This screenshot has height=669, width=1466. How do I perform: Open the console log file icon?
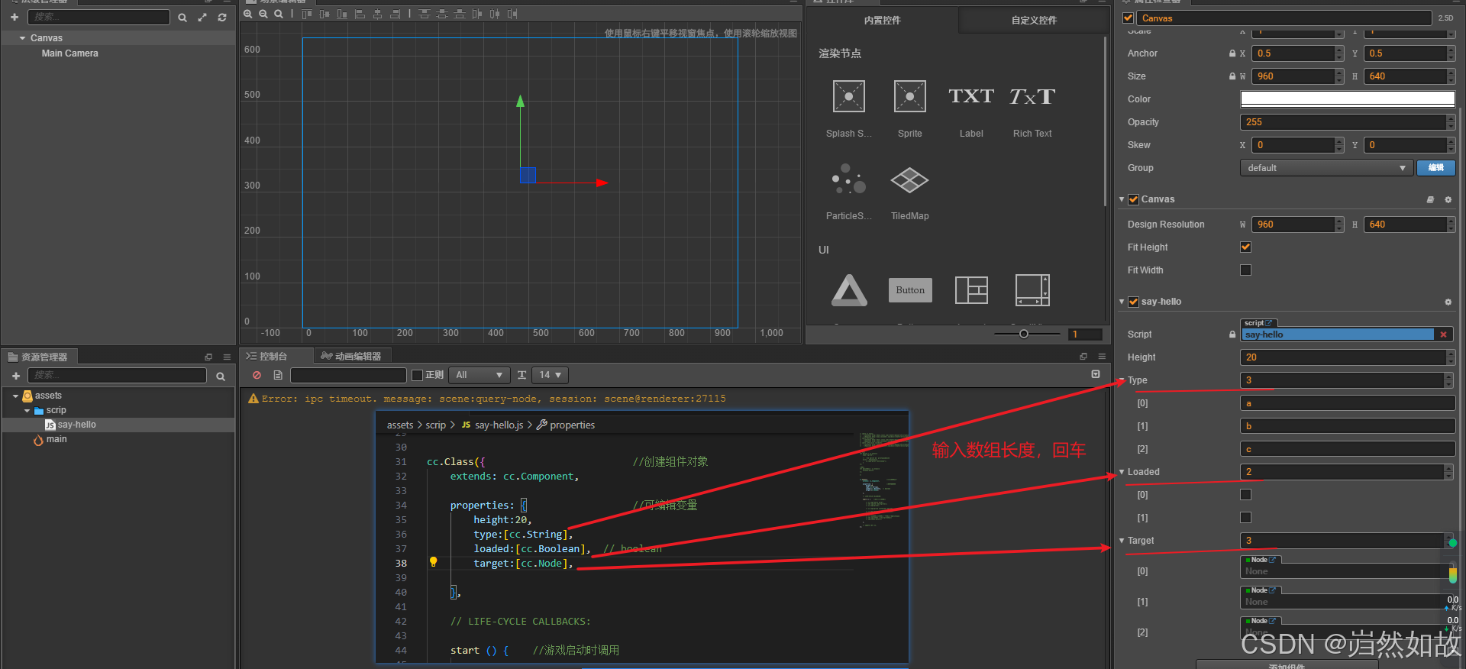(x=278, y=375)
